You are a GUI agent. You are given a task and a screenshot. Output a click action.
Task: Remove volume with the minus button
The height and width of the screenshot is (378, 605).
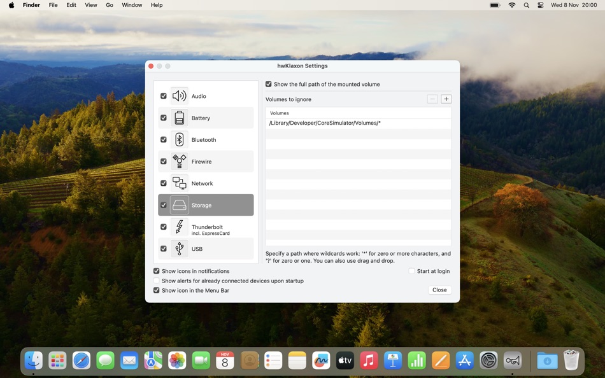tap(432, 99)
